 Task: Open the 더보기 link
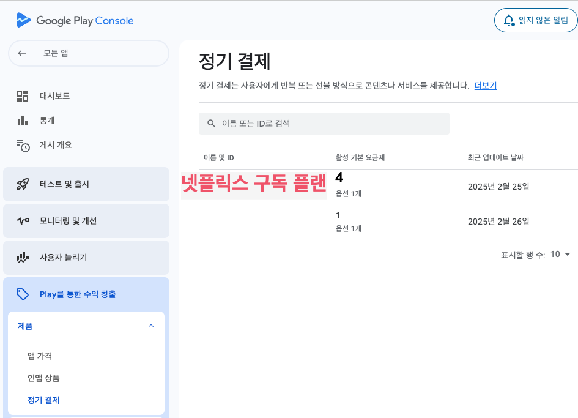[486, 86]
